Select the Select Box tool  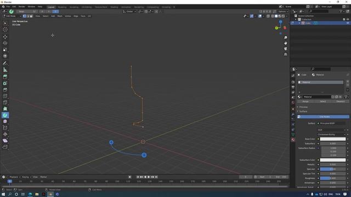tap(5, 23)
